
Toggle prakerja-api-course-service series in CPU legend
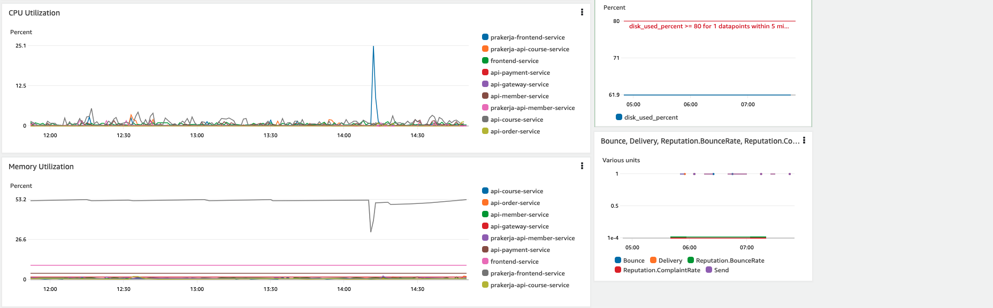coord(529,49)
